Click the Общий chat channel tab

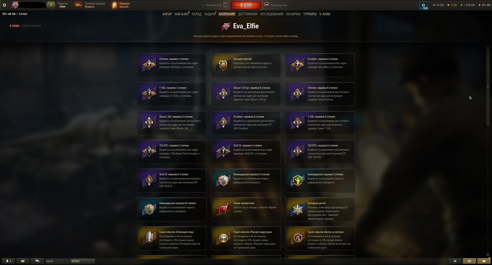click(x=57, y=261)
